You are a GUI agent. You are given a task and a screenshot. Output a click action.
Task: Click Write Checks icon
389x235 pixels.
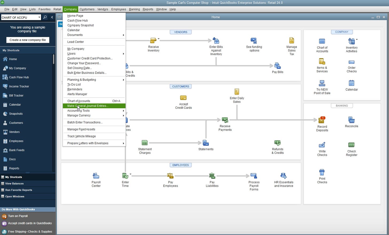[322, 145]
